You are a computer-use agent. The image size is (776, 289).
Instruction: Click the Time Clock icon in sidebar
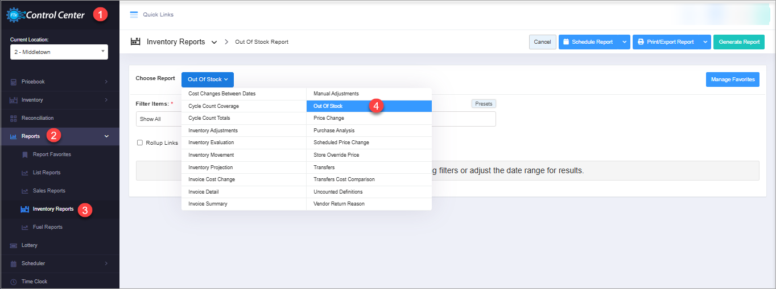coord(14,282)
